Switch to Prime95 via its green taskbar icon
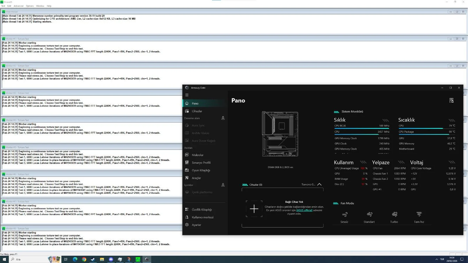 click(x=138, y=259)
